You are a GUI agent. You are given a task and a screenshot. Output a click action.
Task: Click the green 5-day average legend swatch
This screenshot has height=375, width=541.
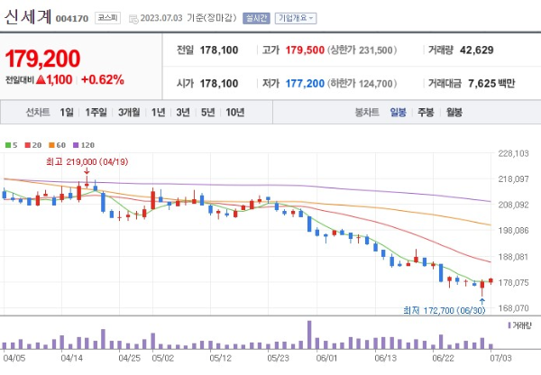tap(8, 145)
